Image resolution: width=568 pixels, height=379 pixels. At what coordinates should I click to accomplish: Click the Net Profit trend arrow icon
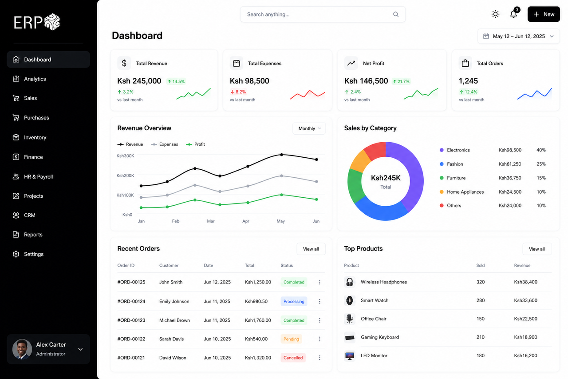point(351,63)
